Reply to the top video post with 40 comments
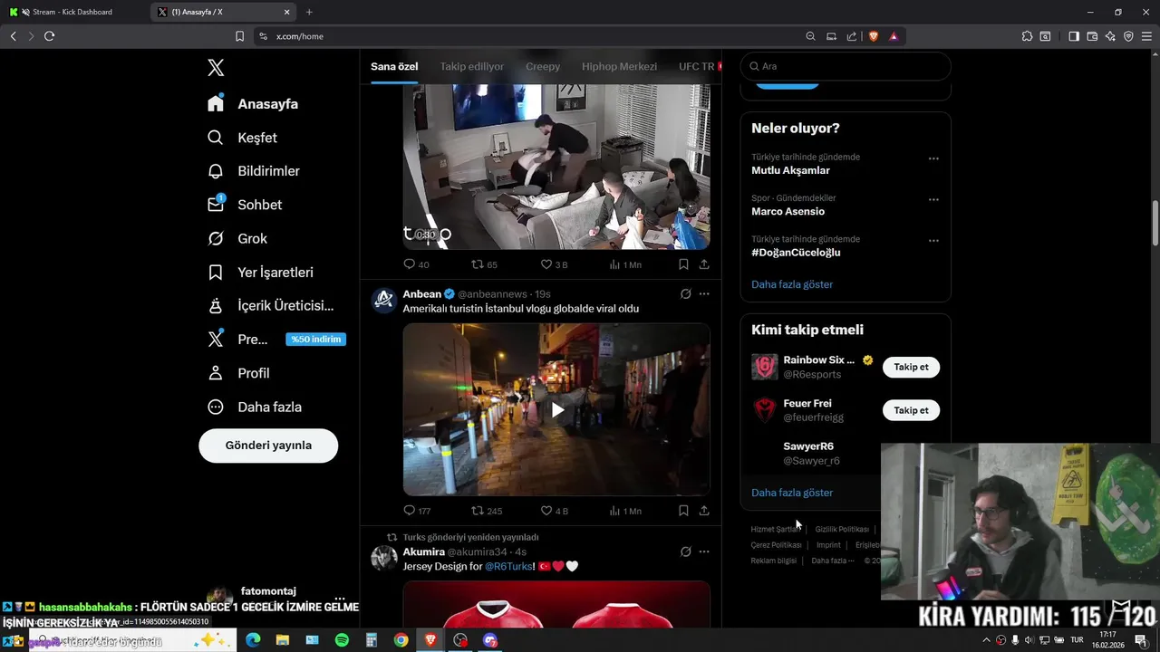Image resolution: width=1160 pixels, height=652 pixels. coord(416,264)
